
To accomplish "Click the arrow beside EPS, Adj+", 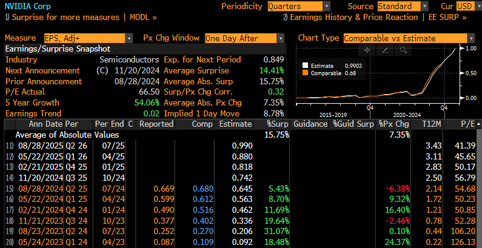I will [129, 38].
